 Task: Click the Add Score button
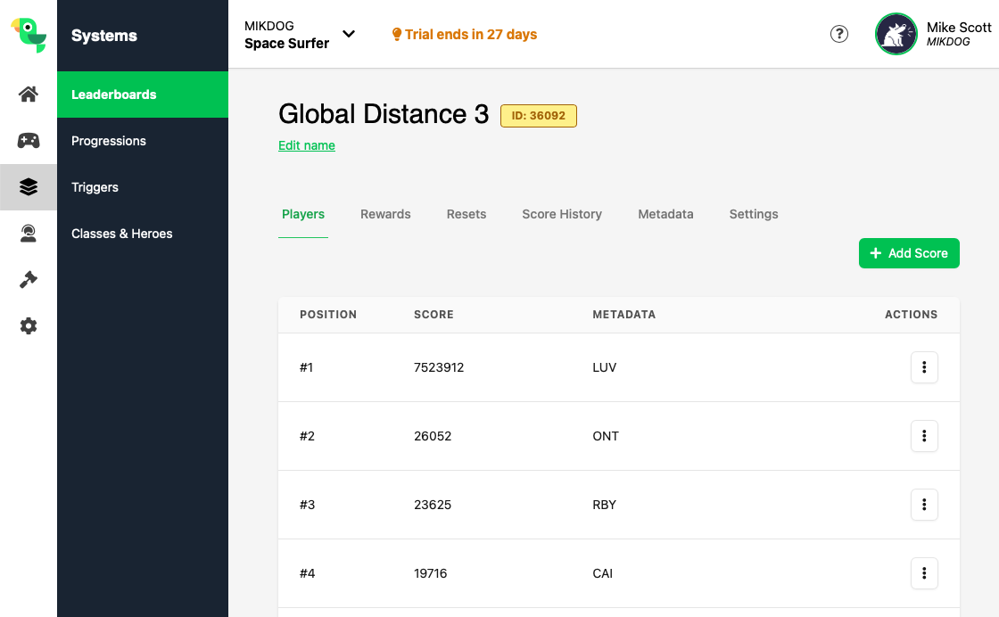tap(909, 253)
